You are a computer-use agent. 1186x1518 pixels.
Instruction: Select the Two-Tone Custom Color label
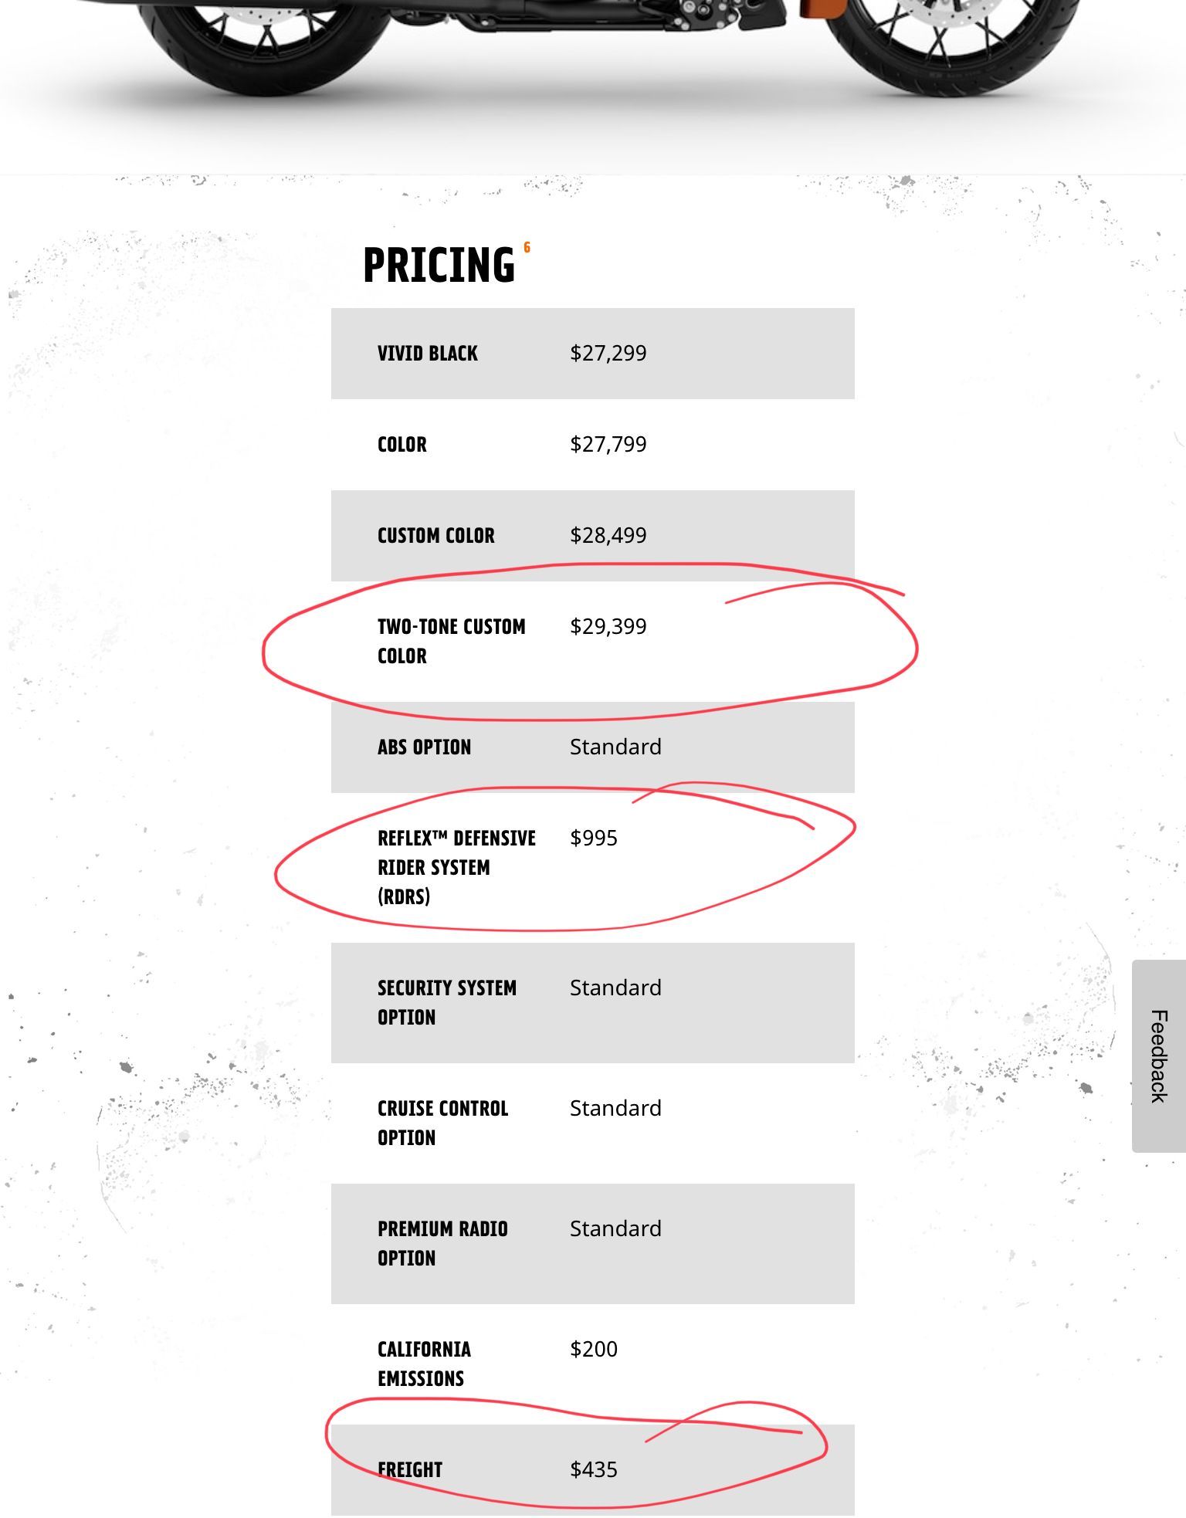(451, 641)
